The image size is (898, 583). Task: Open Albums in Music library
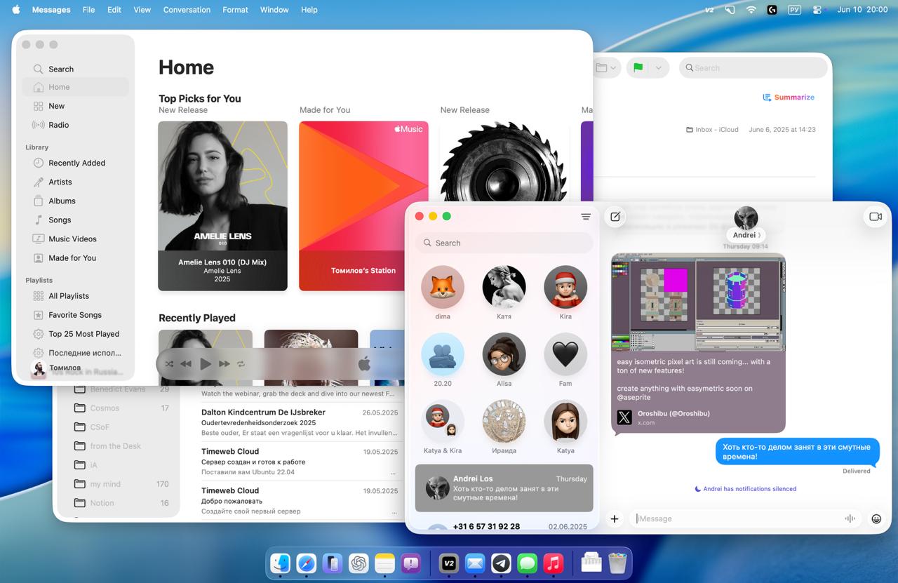point(76,201)
